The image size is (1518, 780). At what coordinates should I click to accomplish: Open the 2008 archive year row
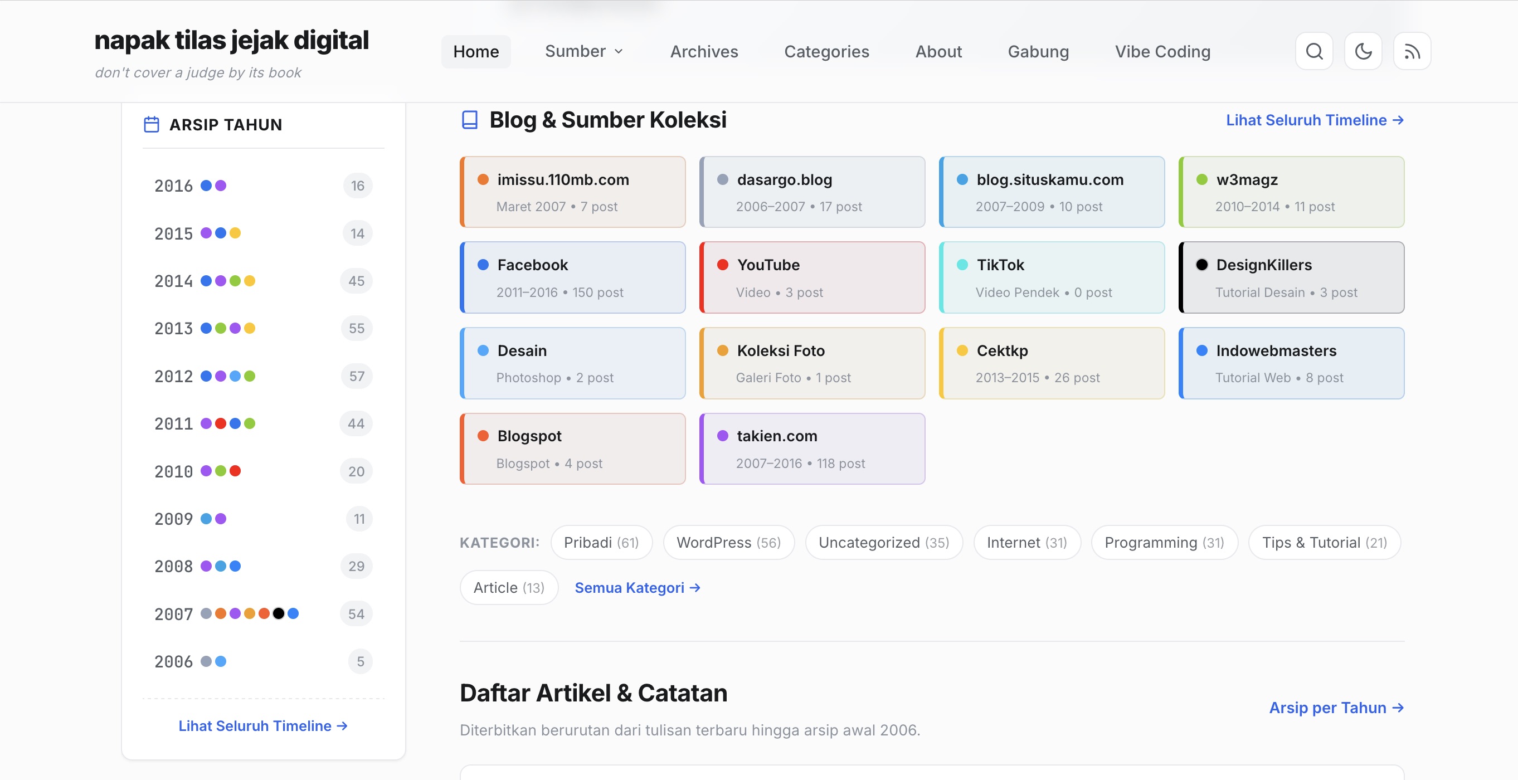point(264,566)
